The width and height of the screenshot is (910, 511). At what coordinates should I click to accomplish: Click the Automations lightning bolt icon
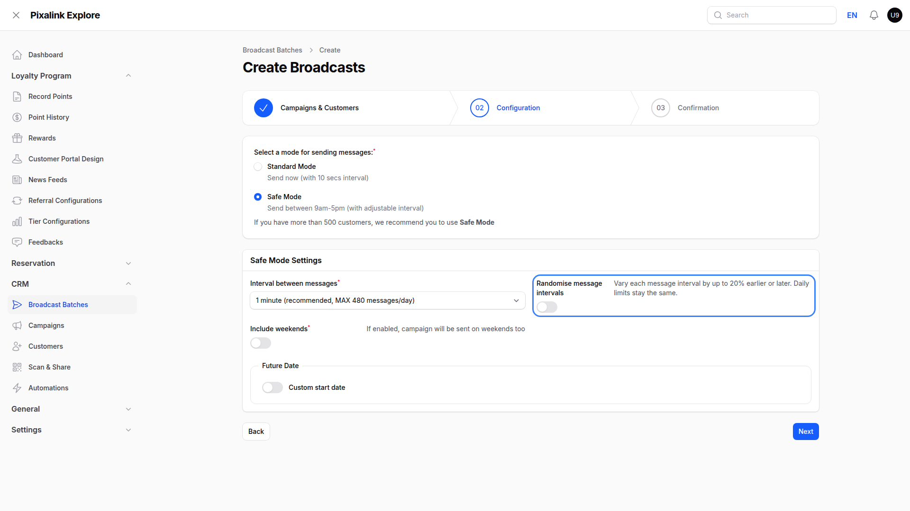[17, 388]
